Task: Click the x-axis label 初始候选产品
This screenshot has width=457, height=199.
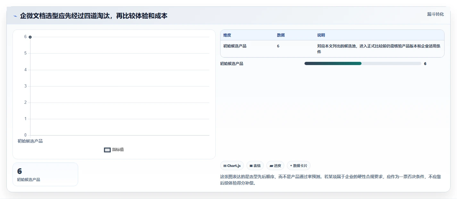Action: [30, 141]
